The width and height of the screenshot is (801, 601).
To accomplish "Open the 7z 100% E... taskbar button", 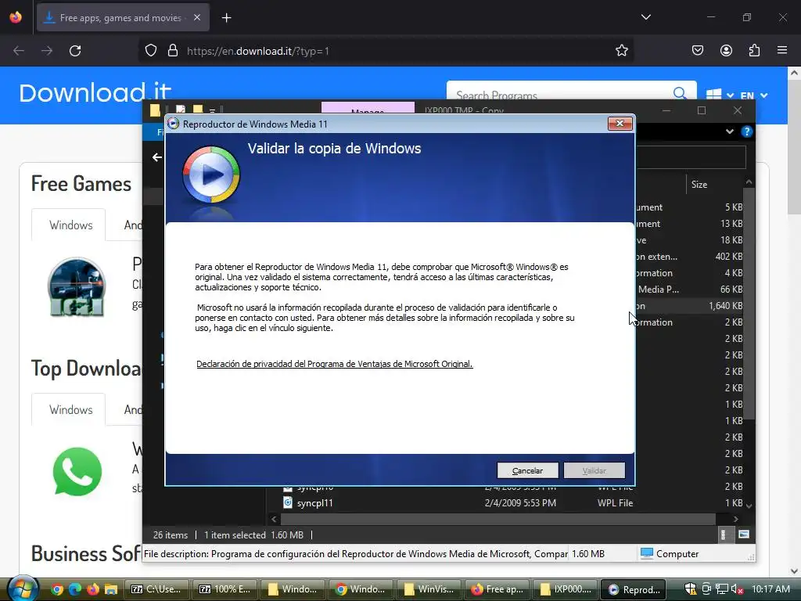I will [225, 589].
